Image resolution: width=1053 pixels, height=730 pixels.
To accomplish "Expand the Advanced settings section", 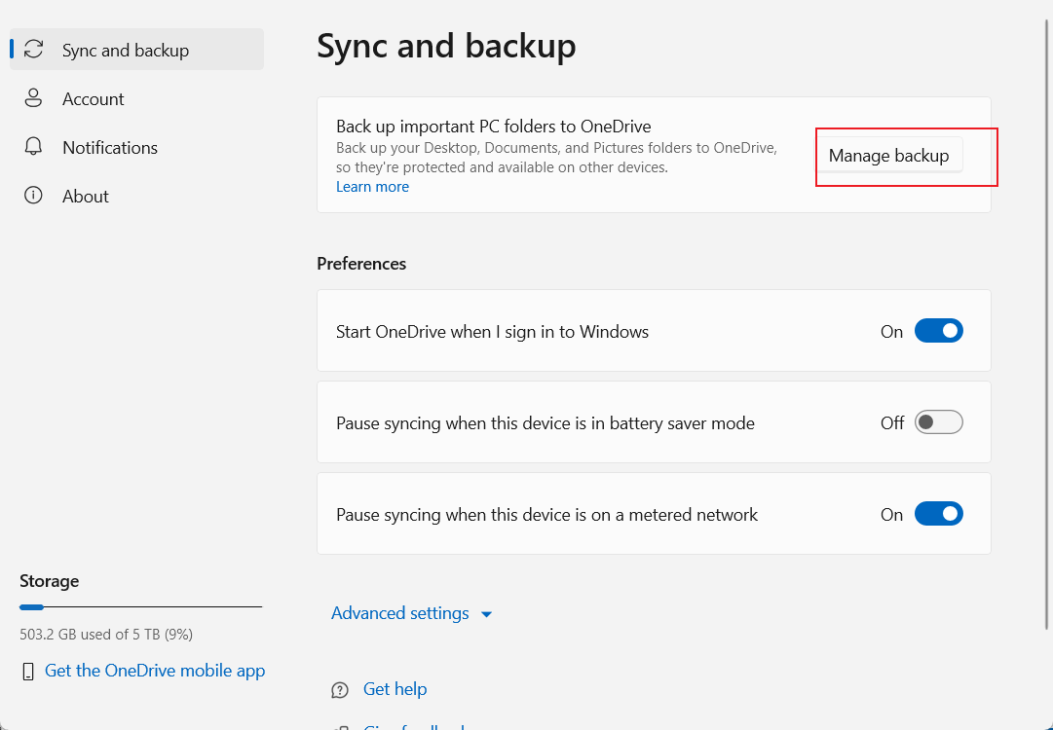I will click(x=400, y=613).
